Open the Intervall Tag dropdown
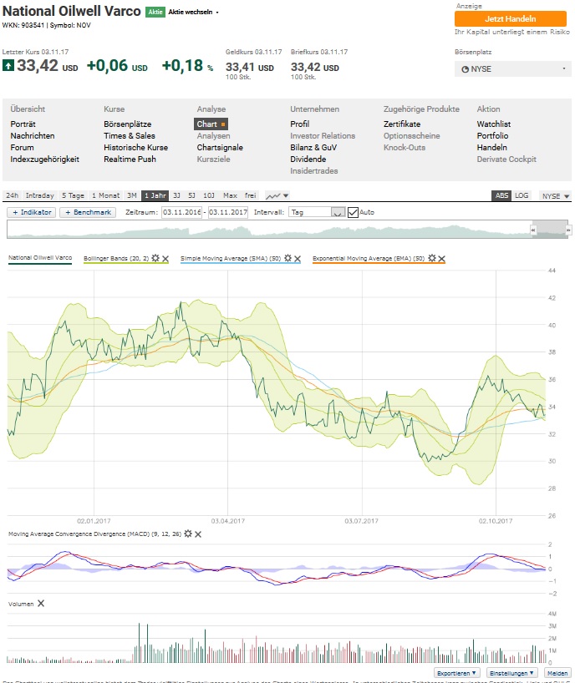The width and height of the screenshot is (575, 683). point(316,212)
